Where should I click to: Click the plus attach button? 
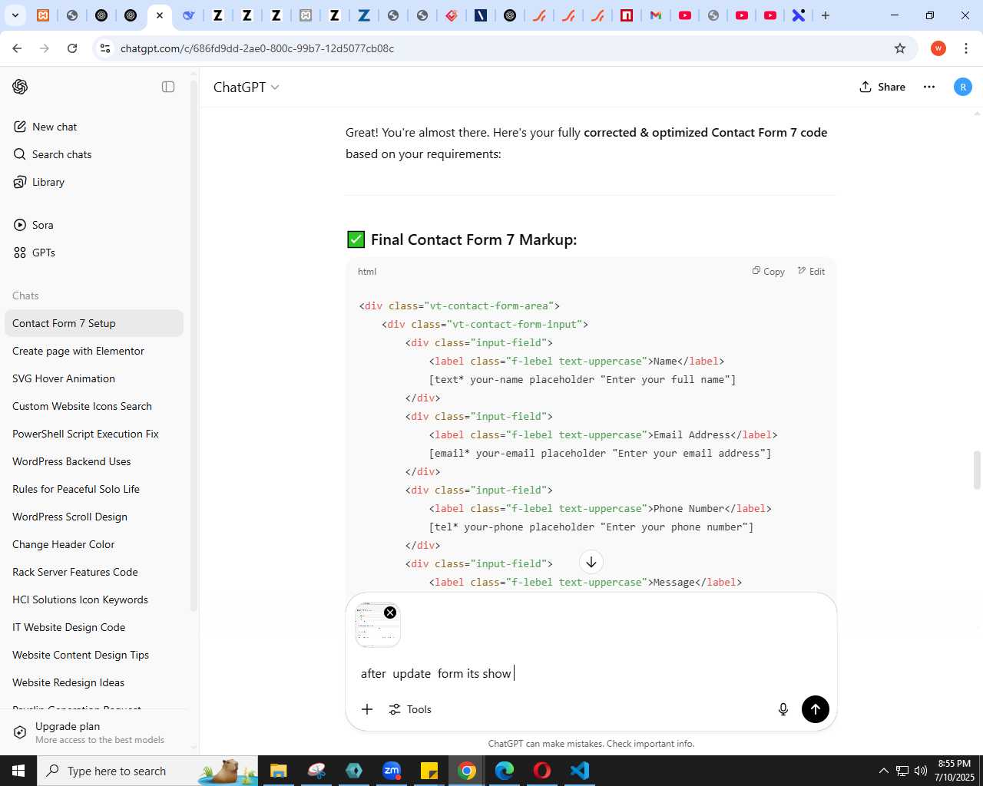(367, 709)
